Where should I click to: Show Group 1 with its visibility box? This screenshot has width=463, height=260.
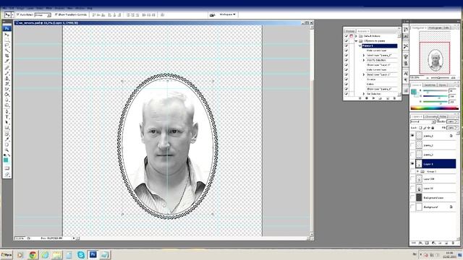[412, 171]
